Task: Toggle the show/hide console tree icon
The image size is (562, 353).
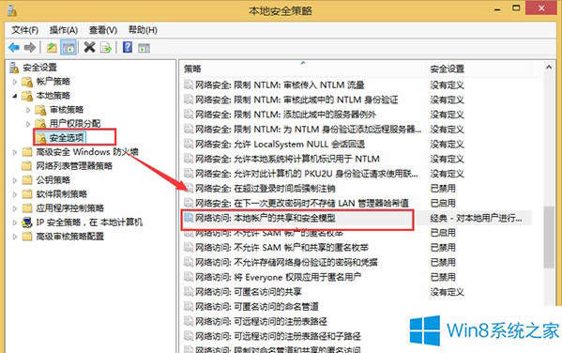Action: click(68, 47)
